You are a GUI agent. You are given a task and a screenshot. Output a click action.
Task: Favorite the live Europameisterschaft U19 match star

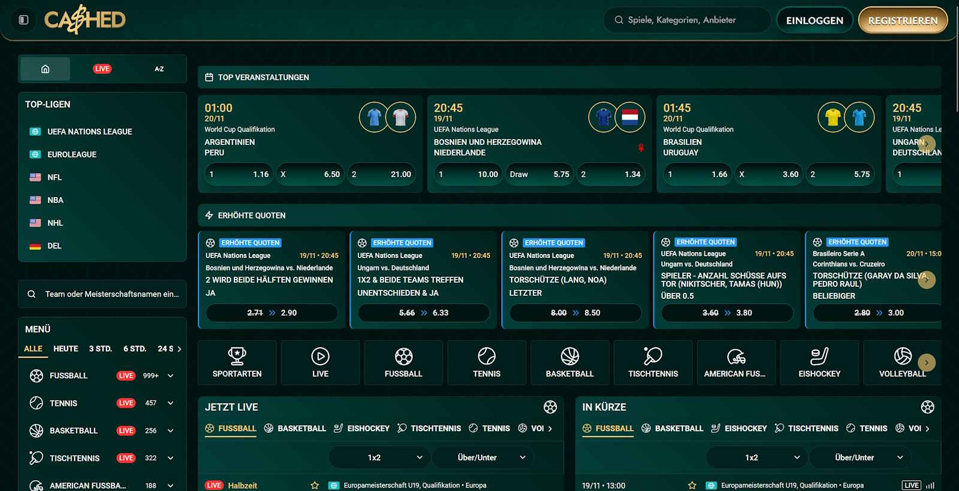pos(315,485)
